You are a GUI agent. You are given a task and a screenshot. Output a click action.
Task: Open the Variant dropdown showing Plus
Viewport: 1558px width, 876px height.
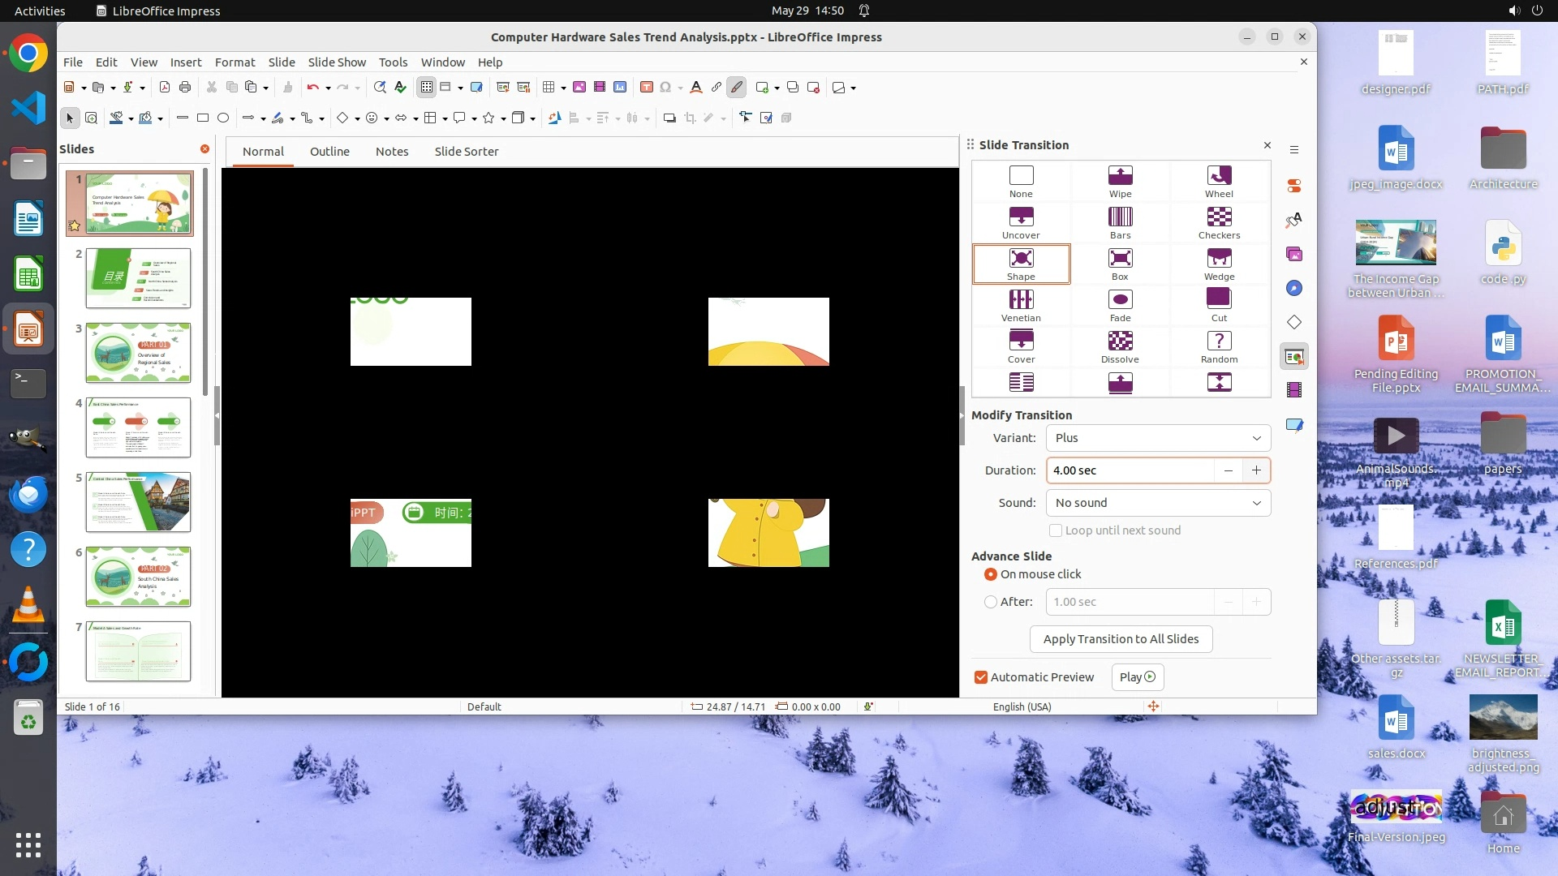[x=1158, y=438]
